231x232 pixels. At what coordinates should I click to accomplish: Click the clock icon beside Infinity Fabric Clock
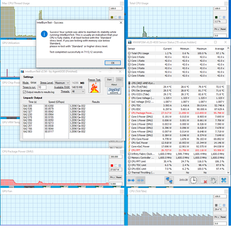pyautogui.click(x=129, y=154)
